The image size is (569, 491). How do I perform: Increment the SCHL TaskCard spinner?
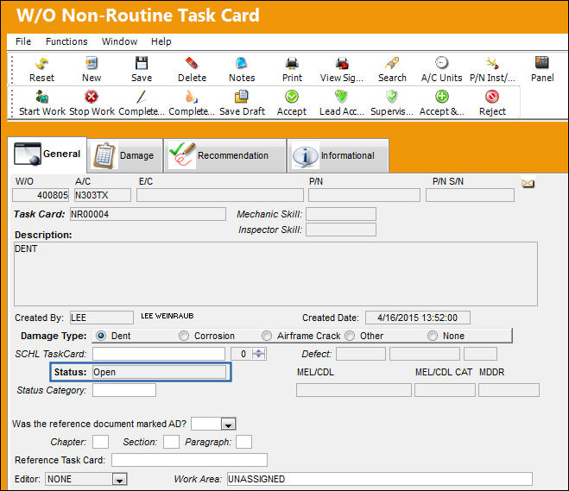tap(259, 351)
